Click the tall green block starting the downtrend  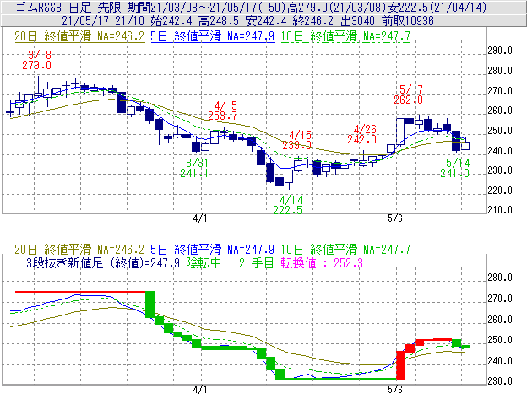pos(149,304)
